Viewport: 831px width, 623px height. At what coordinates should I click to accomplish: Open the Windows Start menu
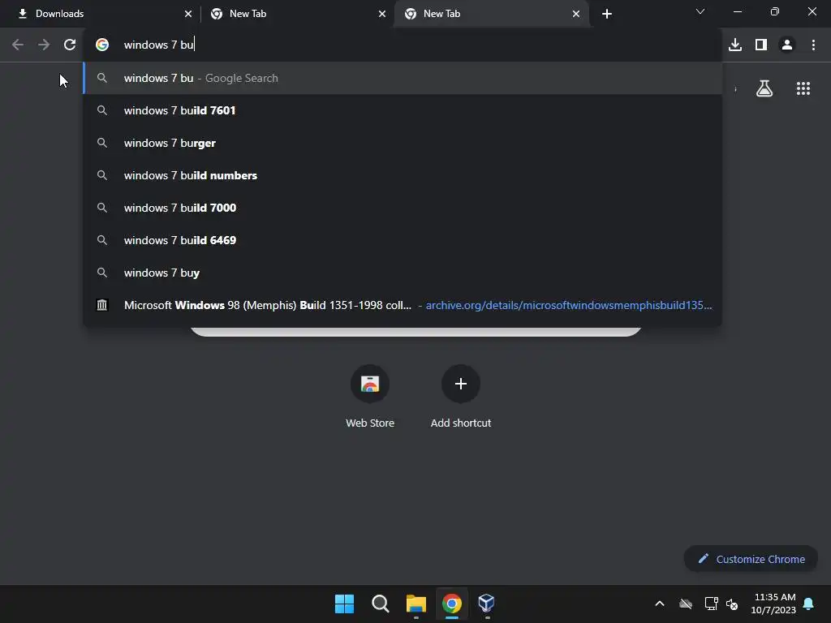(x=344, y=604)
